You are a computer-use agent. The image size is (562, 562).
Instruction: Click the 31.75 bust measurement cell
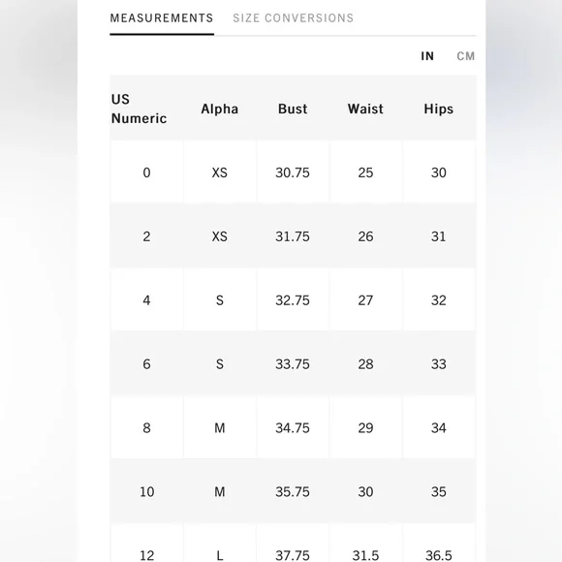pyautogui.click(x=293, y=236)
